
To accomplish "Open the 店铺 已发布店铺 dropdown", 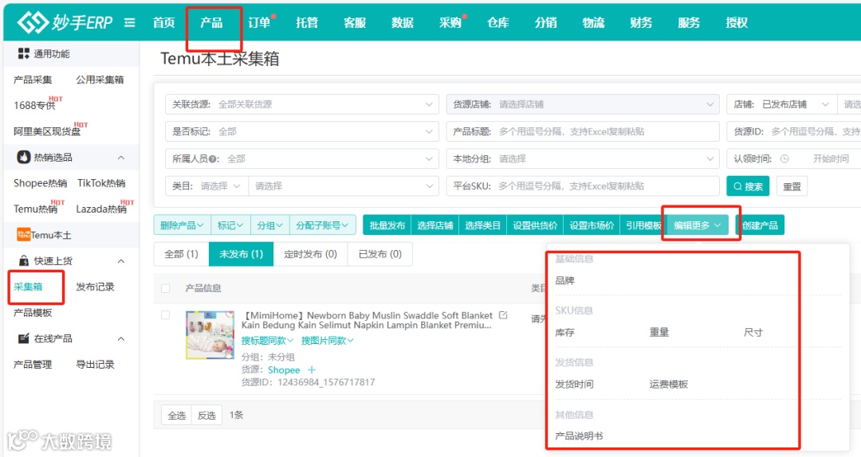I will click(x=782, y=104).
